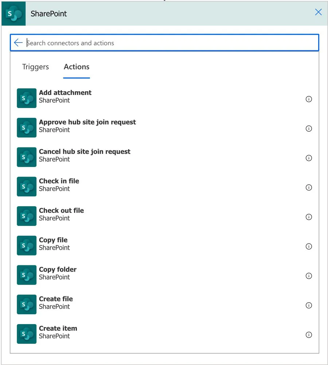Open info for Add attachment action

click(309, 99)
